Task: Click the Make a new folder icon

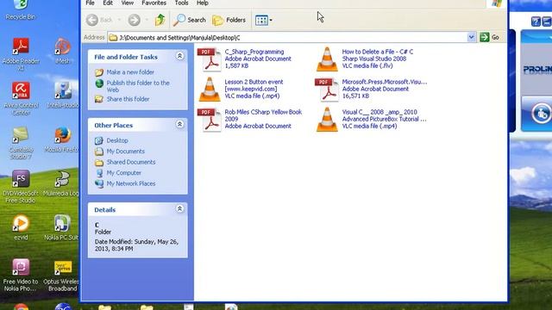Action: pyautogui.click(x=99, y=72)
